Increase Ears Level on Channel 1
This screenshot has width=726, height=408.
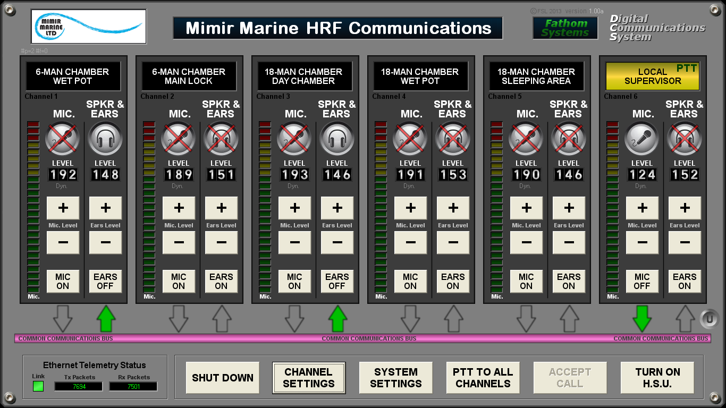(x=105, y=208)
